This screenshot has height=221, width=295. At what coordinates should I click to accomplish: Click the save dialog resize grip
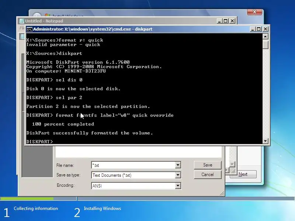point(222,193)
